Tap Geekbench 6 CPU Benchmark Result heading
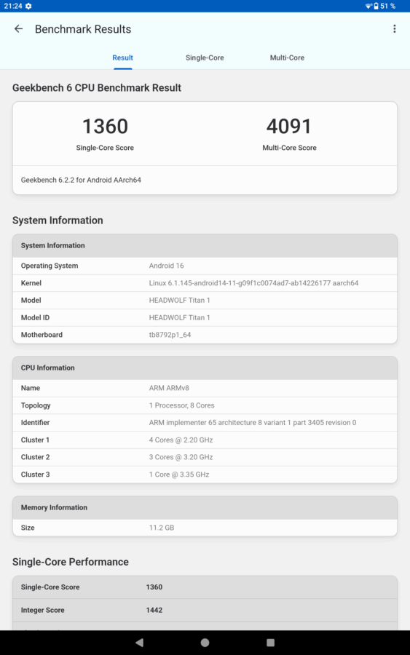This screenshot has width=410, height=655. pos(97,88)
